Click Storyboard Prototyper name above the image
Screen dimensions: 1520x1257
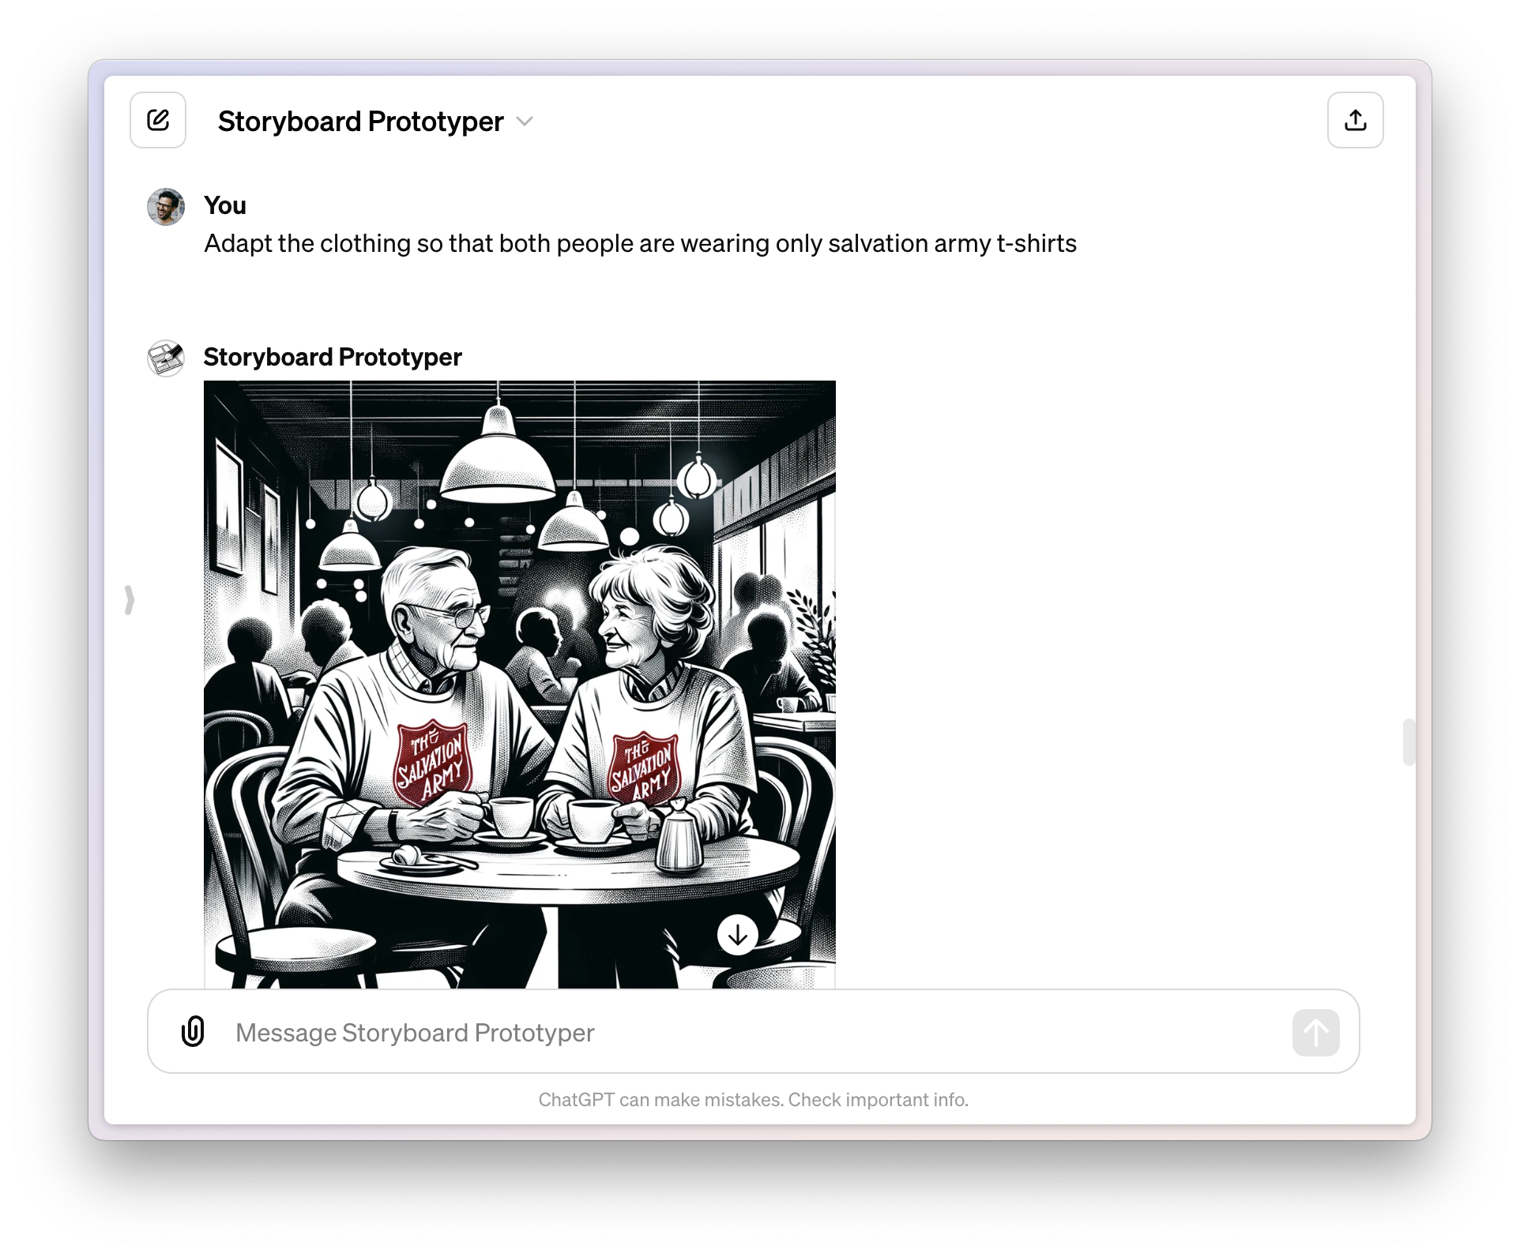click(x=333, y=357)
